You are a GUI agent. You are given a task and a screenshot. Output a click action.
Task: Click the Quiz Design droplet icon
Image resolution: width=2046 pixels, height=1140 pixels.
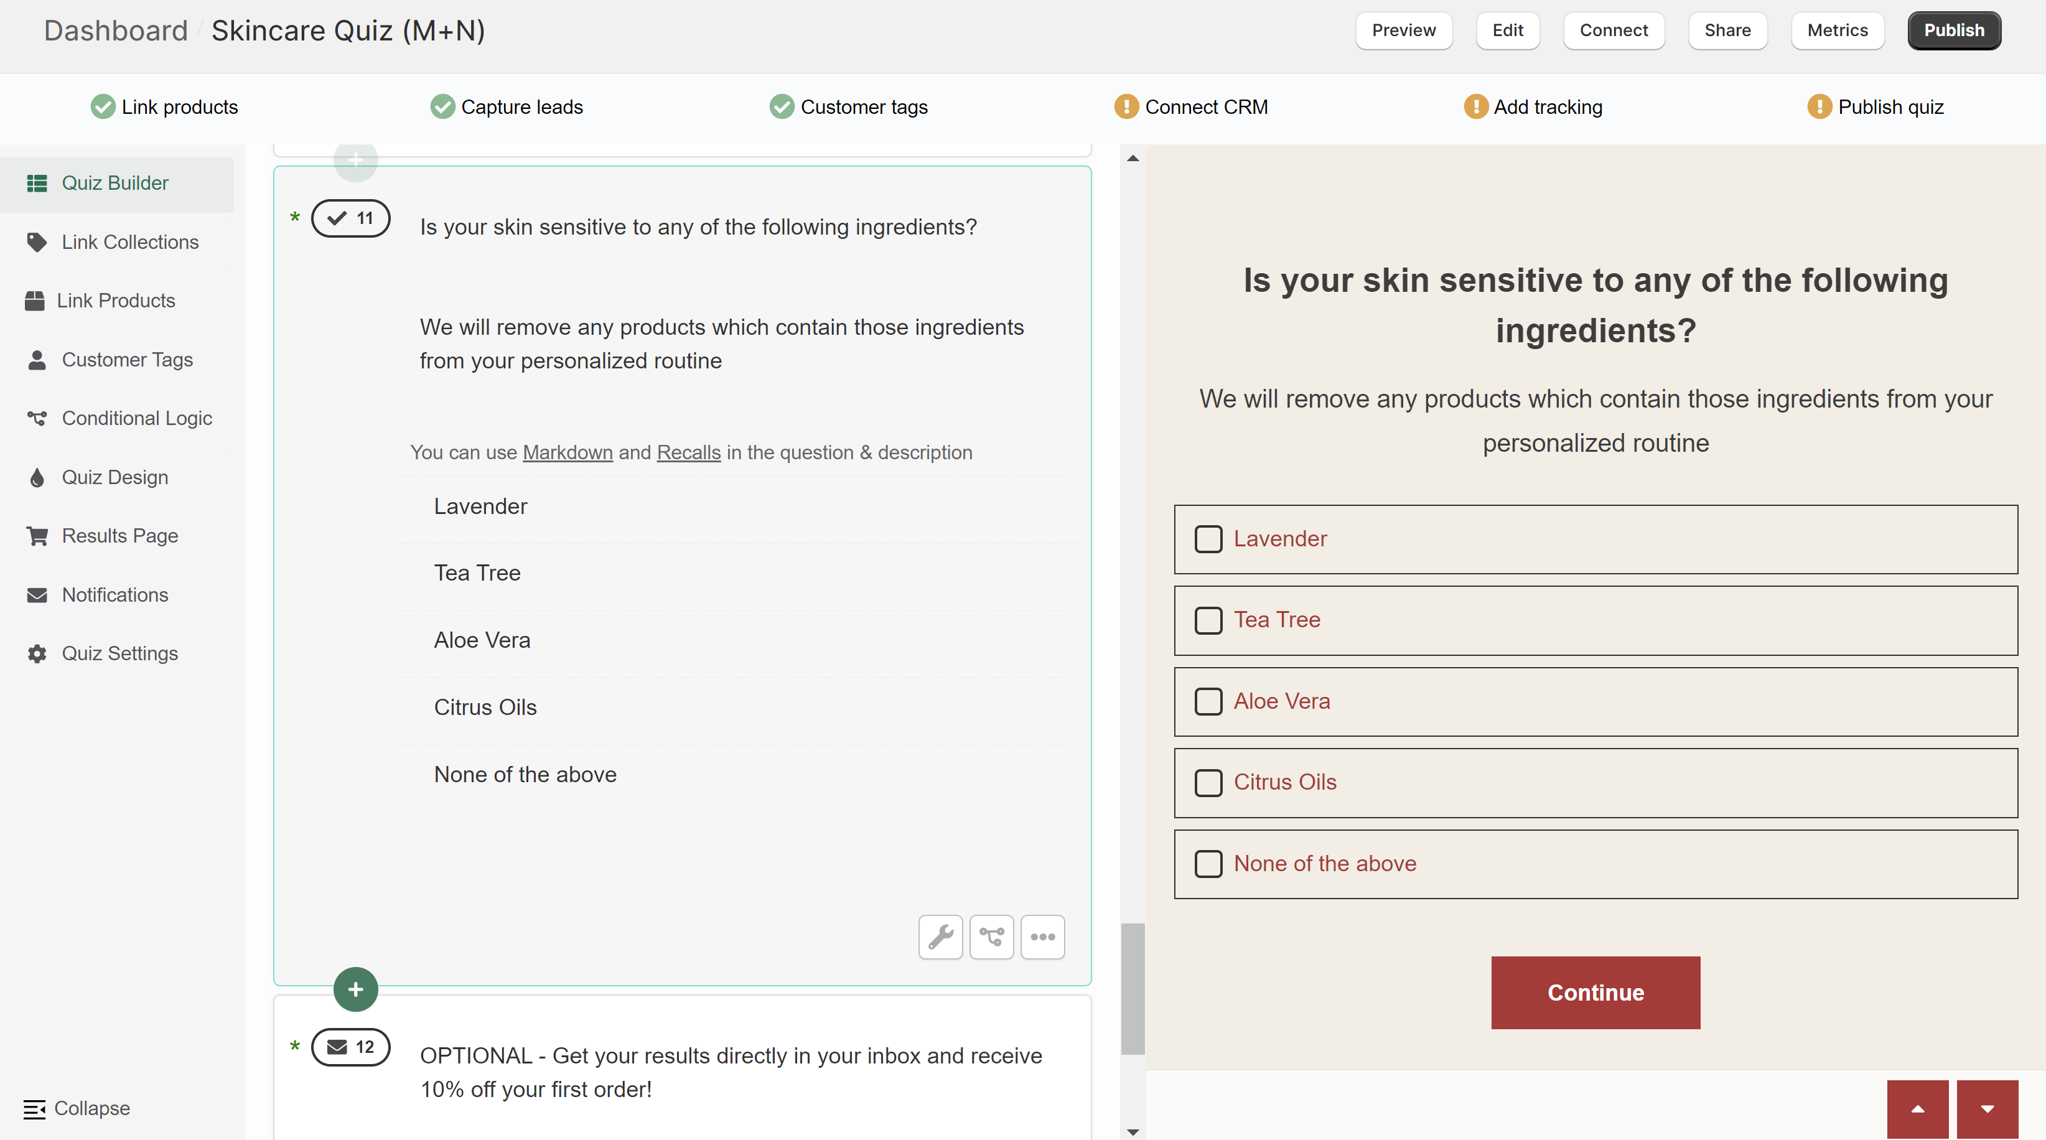[37, 477]
